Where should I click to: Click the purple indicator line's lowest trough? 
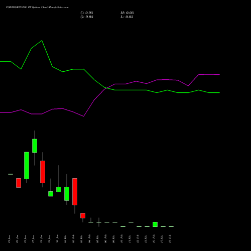(x=83, y=116)
